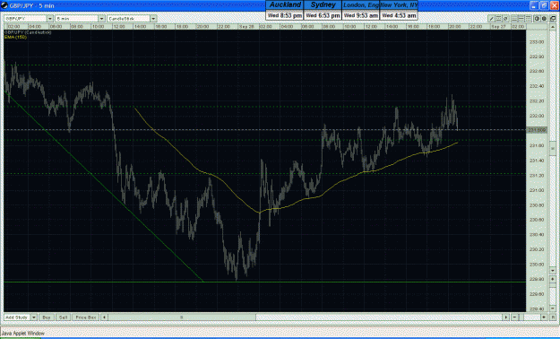Click the New York world clock header
This screenshot has width=560, height=339.
click(399, 5)
